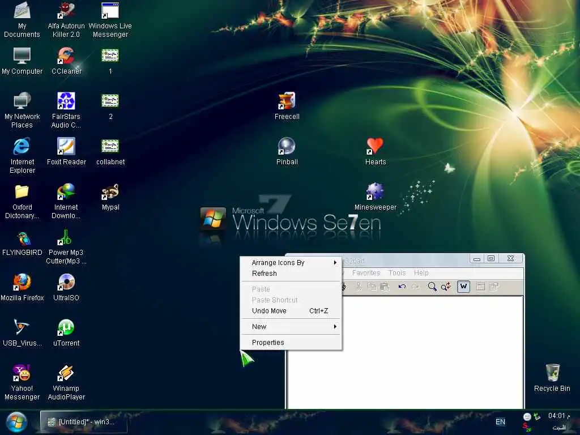Open the My Documents desktop icon
The image size is (580, 435).
click(x=22, y=20)
